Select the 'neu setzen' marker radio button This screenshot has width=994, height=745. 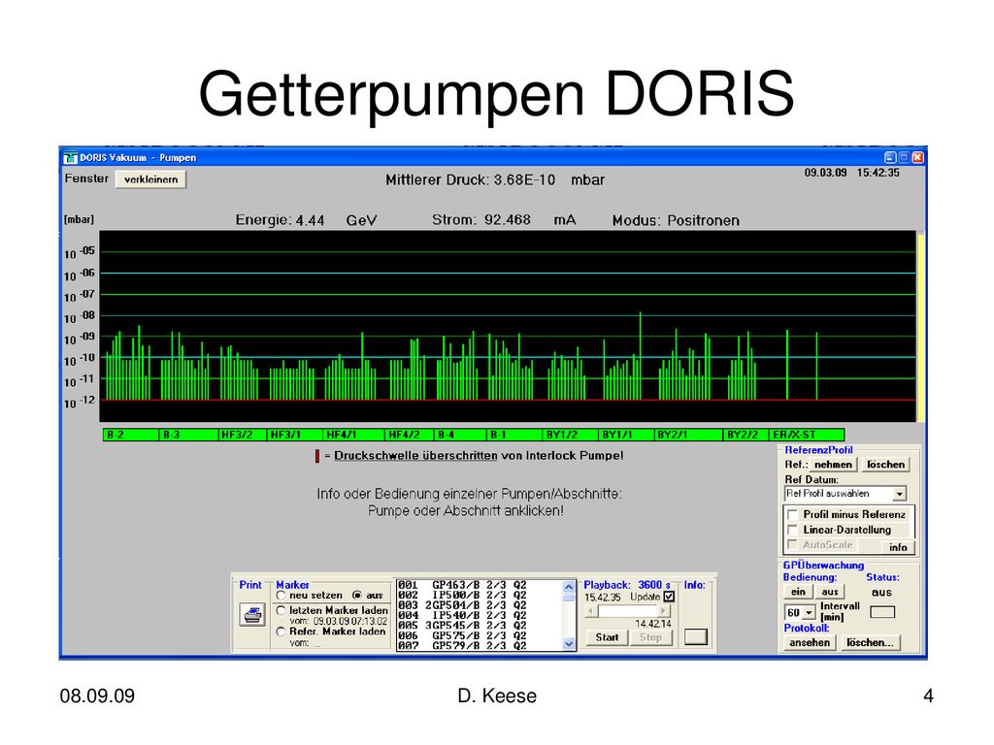pyautogui.click(x=282, y=596)
